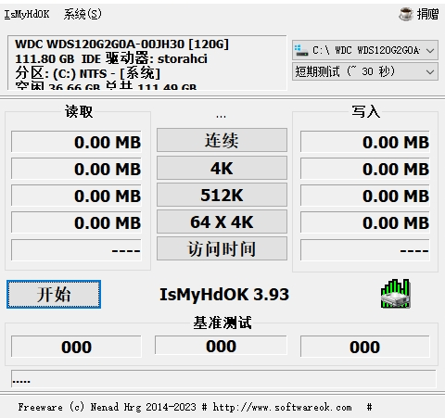445x418 pixels.
Task: Open the drive selection dropdown C:\ WDC
Action: point(365,50)
